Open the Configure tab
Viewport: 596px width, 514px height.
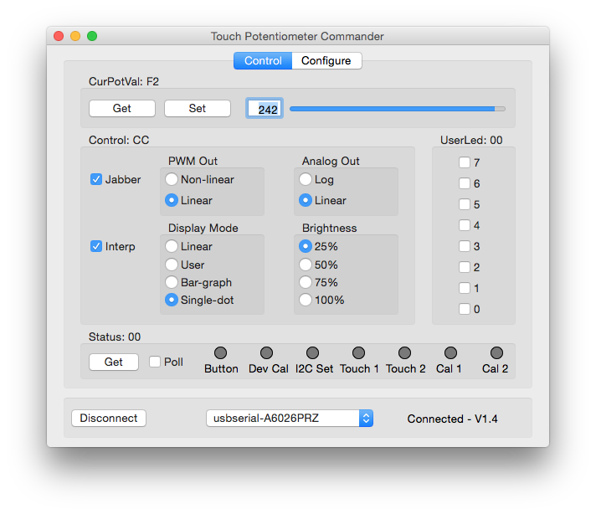[326, 61]
